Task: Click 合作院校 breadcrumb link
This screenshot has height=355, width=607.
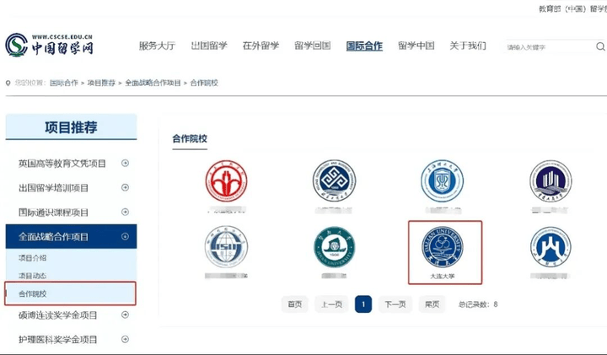Action: pyautogui.click(x=204, y=83)
